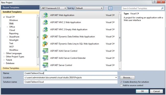The height and width of the screenshot is (95, 166).
Task: Click the AJAX Server Control Extender icon
Action: click(x=45, y=58)
